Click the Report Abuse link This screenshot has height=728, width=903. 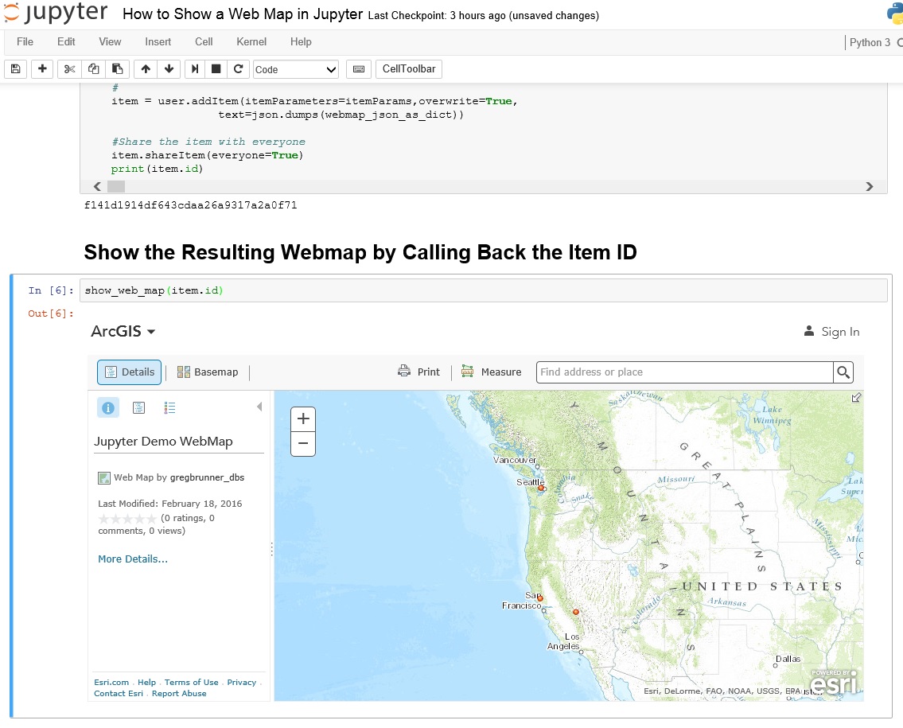pyautogui.click(x=179, y=694)
